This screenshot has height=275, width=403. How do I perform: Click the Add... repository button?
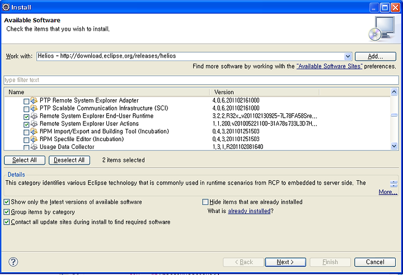(375, 56)
